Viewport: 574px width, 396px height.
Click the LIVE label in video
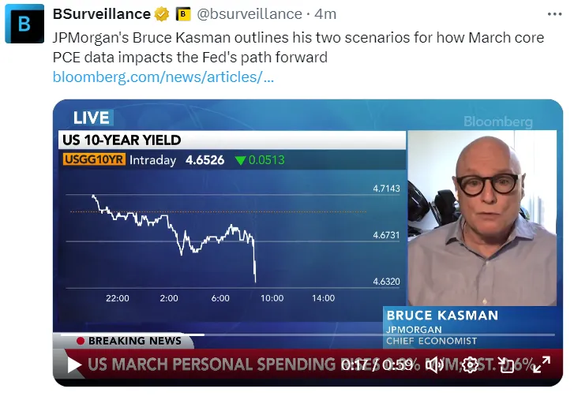92,118
